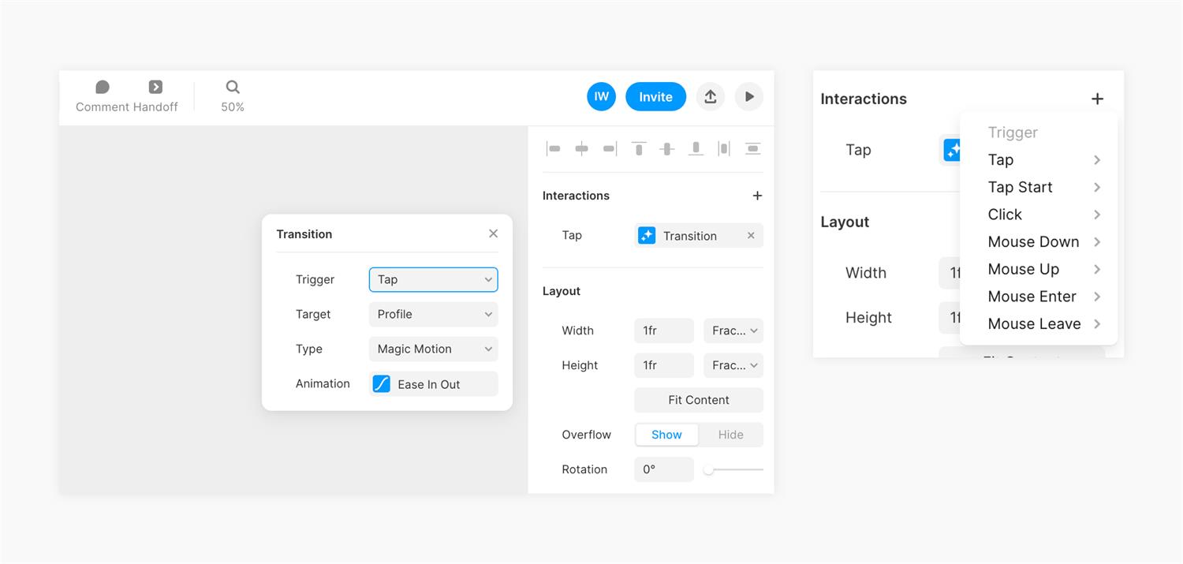Click the Ease In Out curve icon
Viewport: 1183px width, 564px height.
381,384
